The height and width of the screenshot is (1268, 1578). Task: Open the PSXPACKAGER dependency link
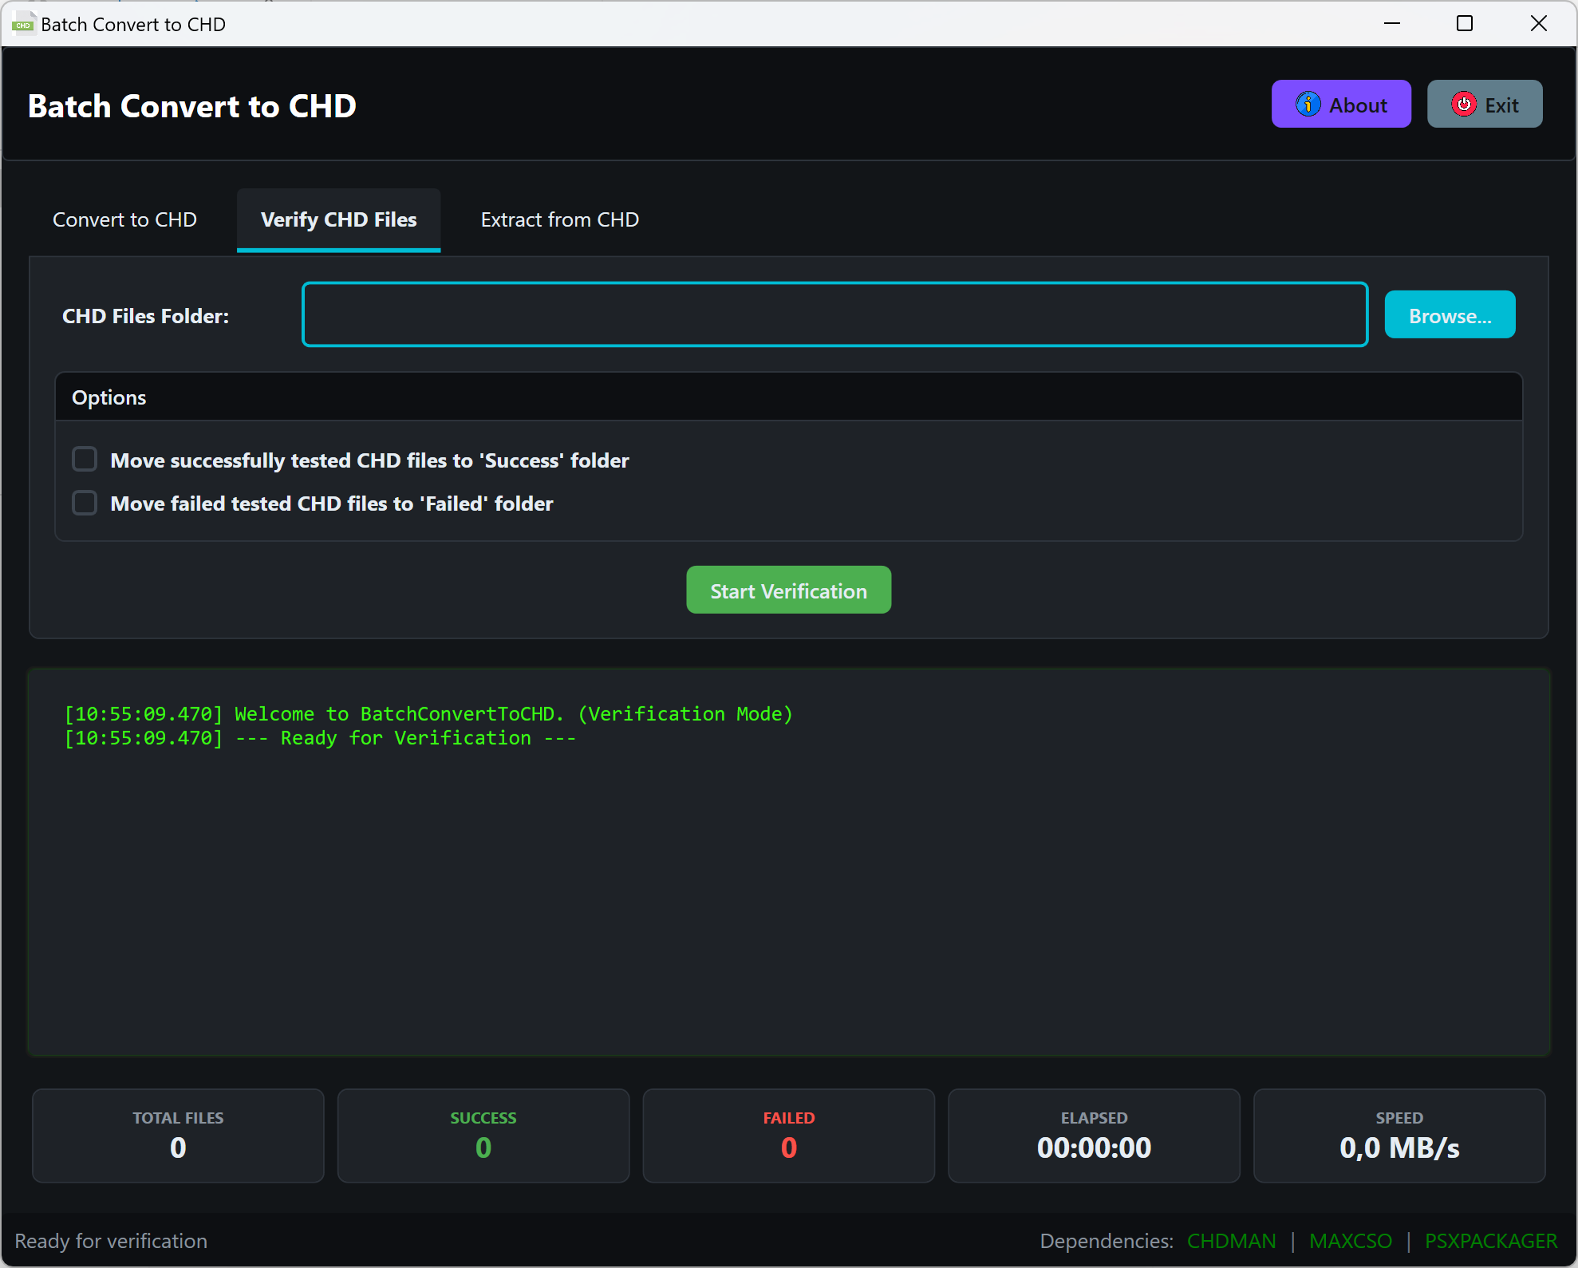pos(1490,1241)
